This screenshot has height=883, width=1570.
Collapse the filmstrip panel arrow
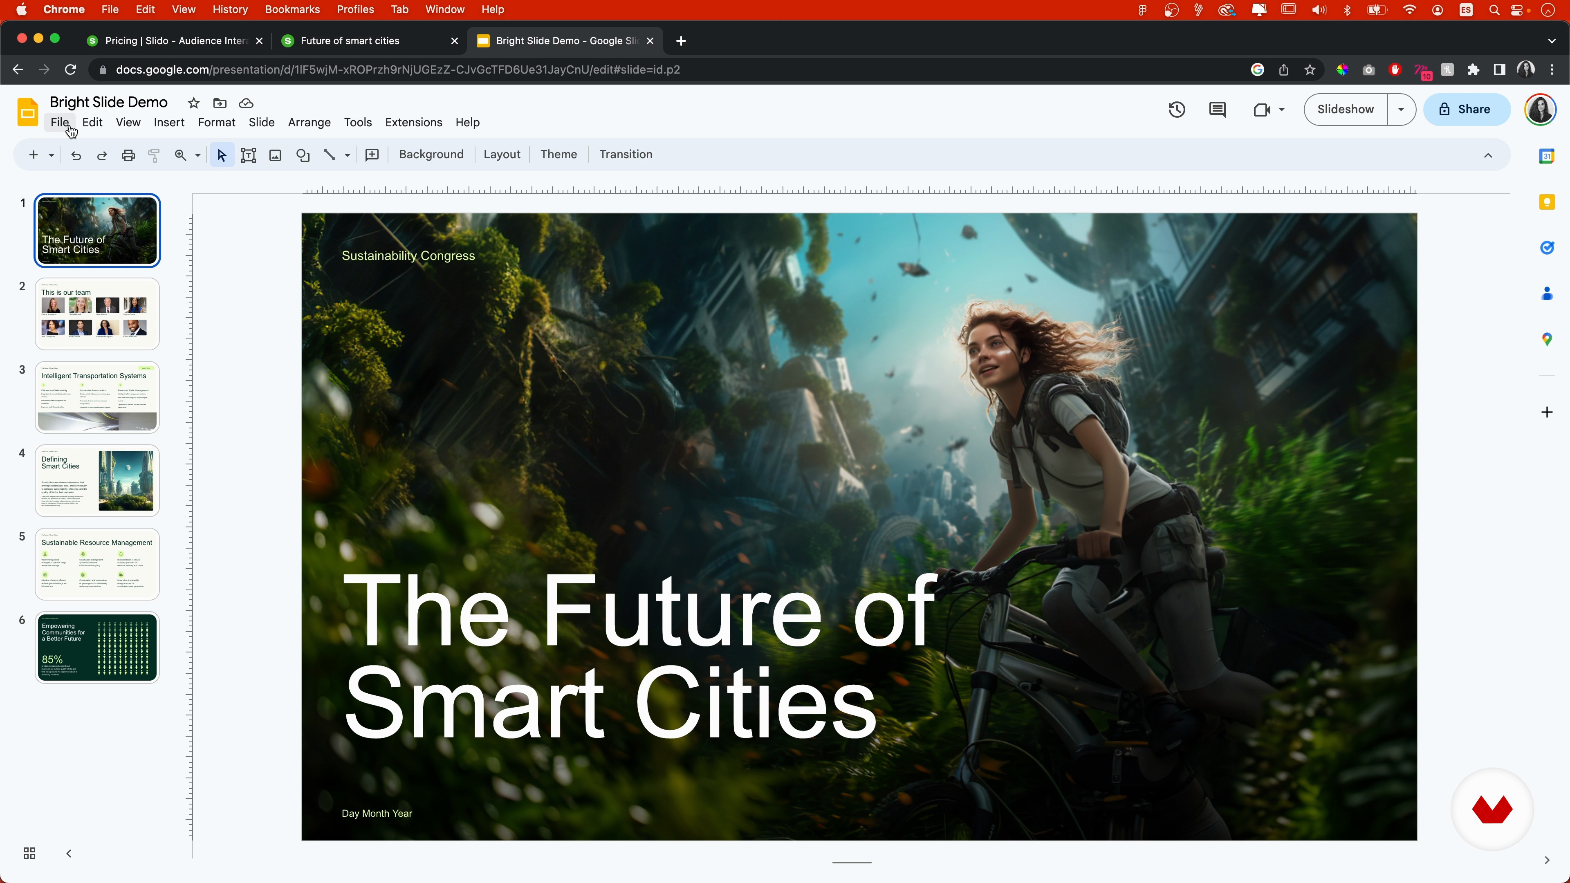pyautogui.click(x=69, y=853)
